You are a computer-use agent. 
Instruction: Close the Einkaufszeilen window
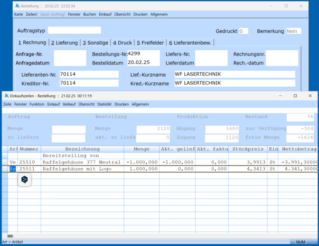[x=310, y=96]
